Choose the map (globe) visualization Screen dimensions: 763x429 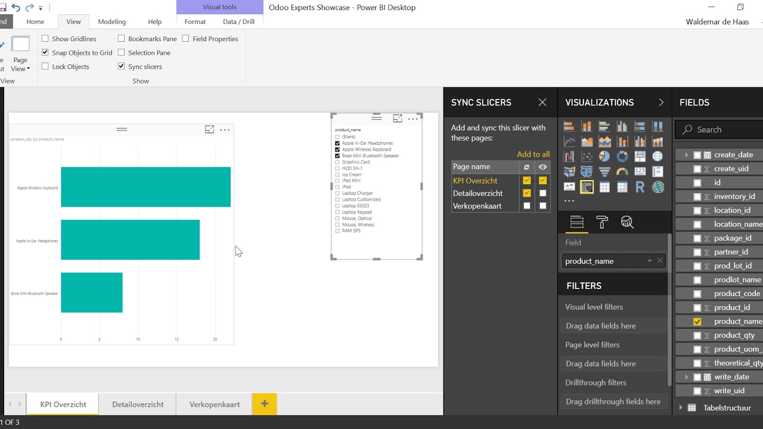click(x=657, y=156)
